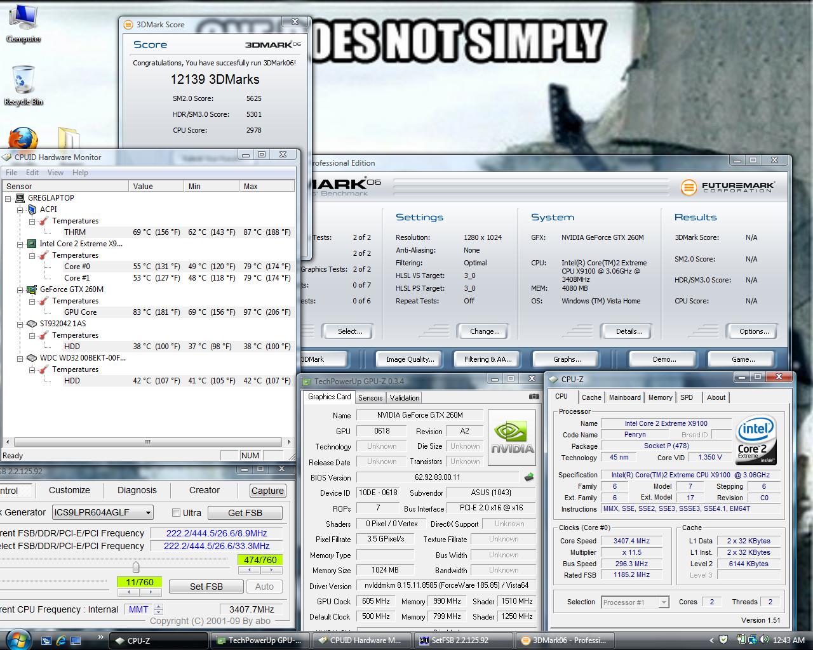Collapse the ST932042 1AS node
The image size is (813, 650).
coord(20,324)
